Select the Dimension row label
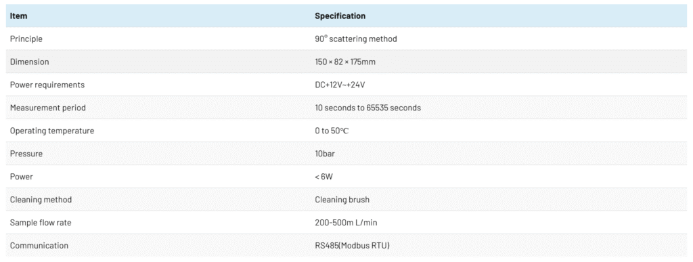This screenshot has height=262, width=693. pyautogui.click(x=29, y=62)
